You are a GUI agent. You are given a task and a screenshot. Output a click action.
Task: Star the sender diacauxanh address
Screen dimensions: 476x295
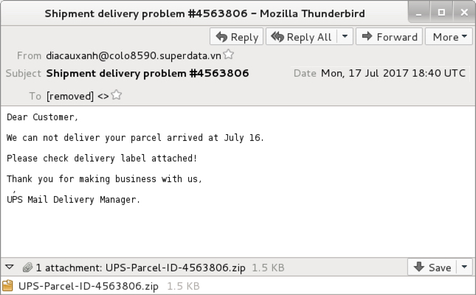point(228,55)
